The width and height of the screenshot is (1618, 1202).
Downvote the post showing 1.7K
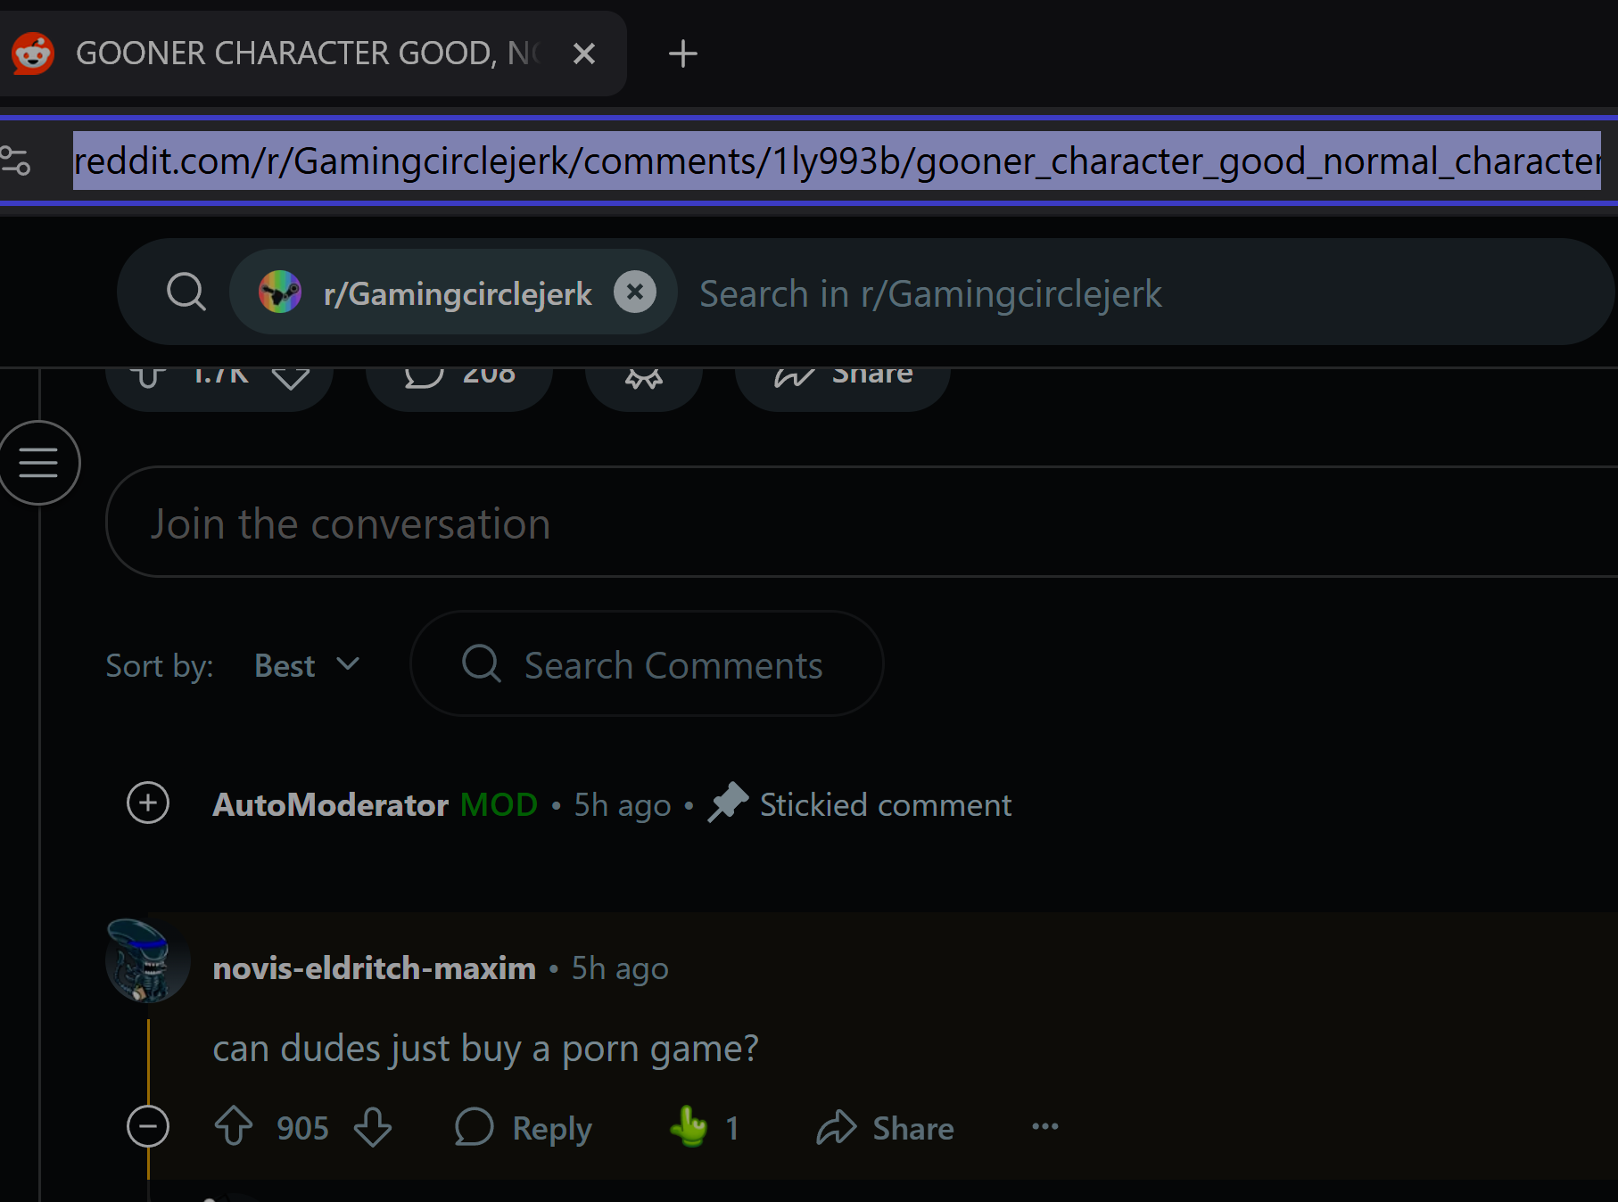[x=291, y=377]
